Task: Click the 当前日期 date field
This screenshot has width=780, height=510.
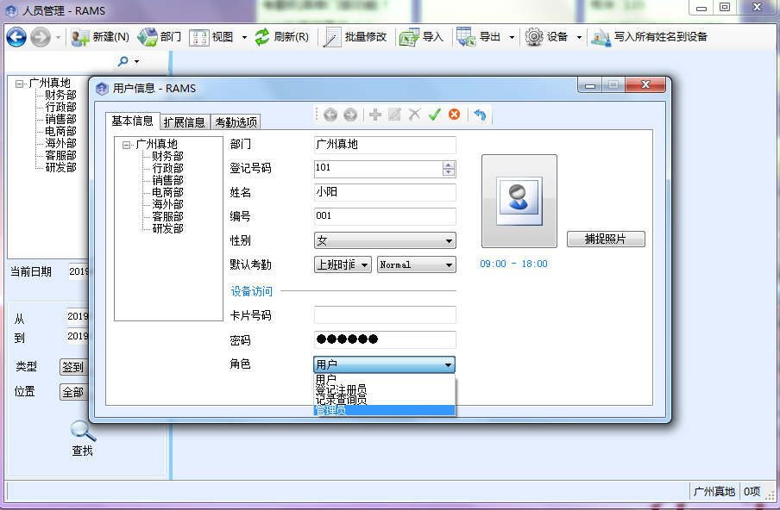Action: (x=79, y=271)
